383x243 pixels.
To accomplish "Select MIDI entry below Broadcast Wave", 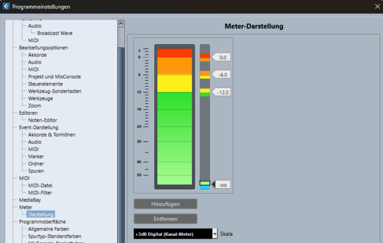I will [x=34, y=41].
